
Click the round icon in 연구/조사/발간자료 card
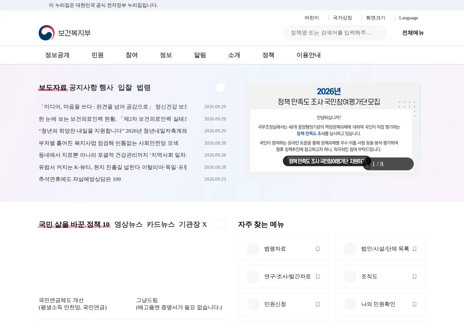click(253, 277)
